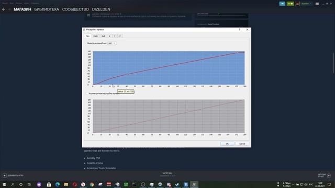Click the help question mark in curve dialog
Screen dimensions: 335x188
(239, 30)
